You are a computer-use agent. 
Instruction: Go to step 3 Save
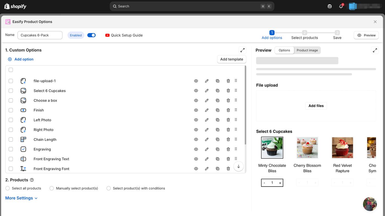(x=337, y=35)
